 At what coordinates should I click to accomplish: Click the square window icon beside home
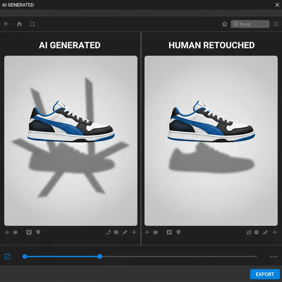click(32, 24)
